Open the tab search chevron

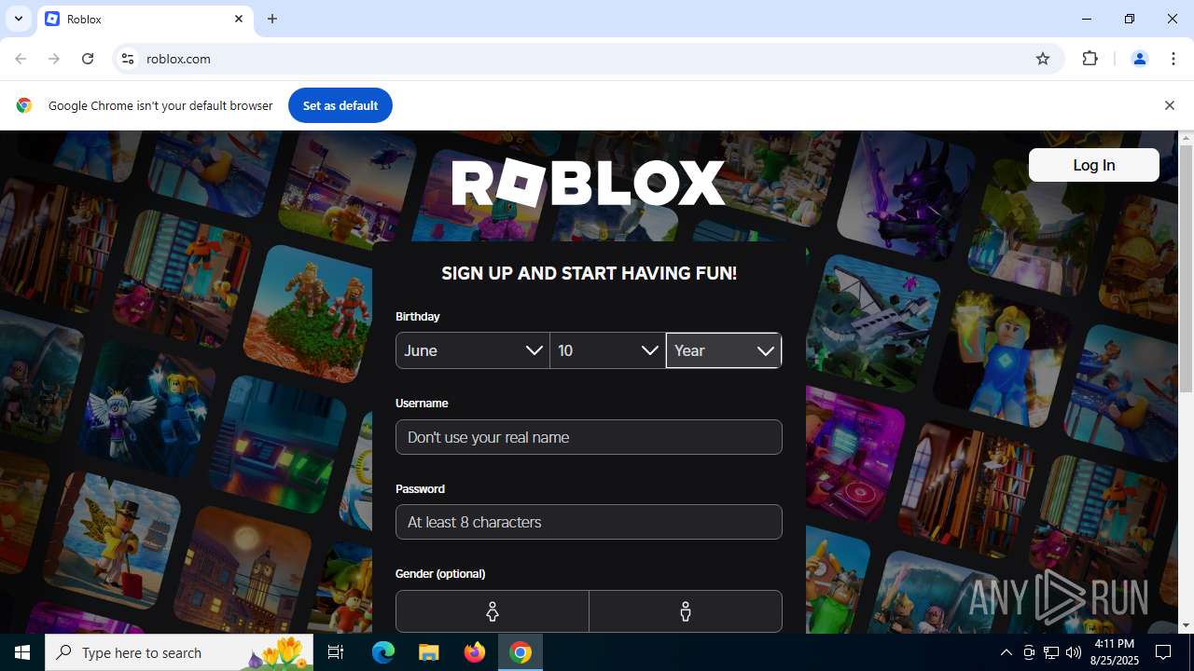pyautogui.click(x=18, y=19)
